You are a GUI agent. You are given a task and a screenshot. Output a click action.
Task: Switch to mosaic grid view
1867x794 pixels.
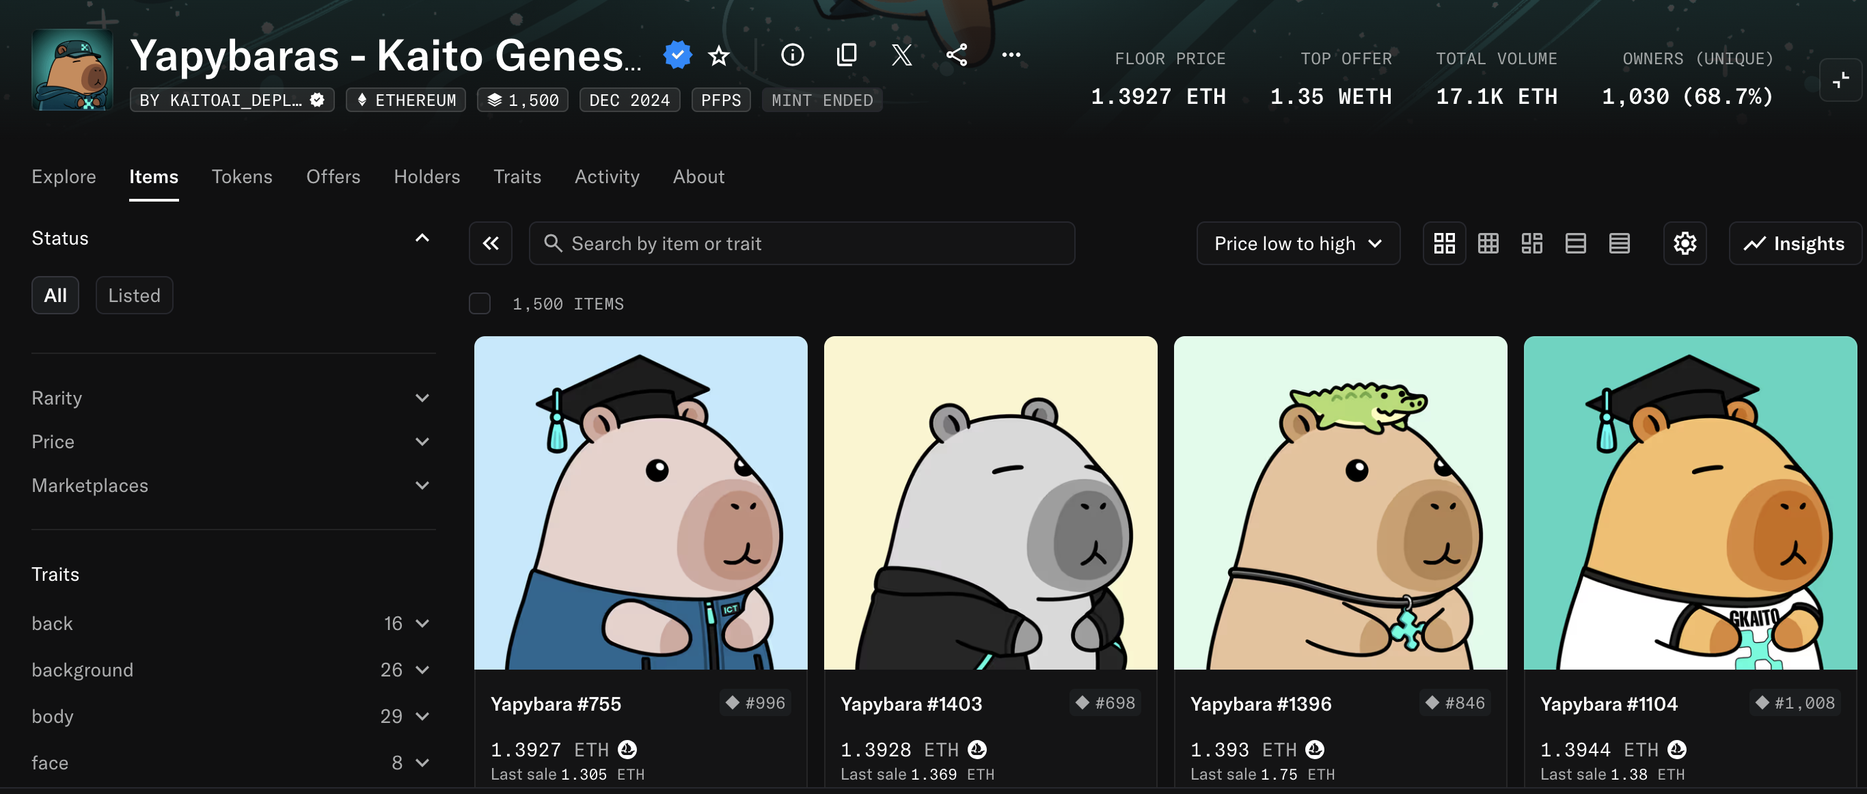tap(1531, 243)
